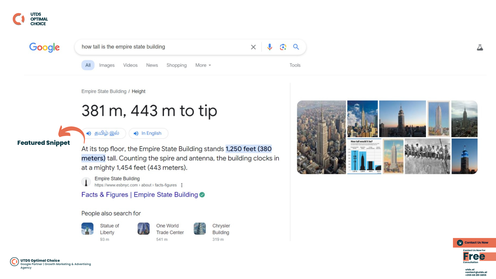496x279 pixels.
Task: Click the UTDS Optimal Choice top logo
Action: (x=30, y=19)
